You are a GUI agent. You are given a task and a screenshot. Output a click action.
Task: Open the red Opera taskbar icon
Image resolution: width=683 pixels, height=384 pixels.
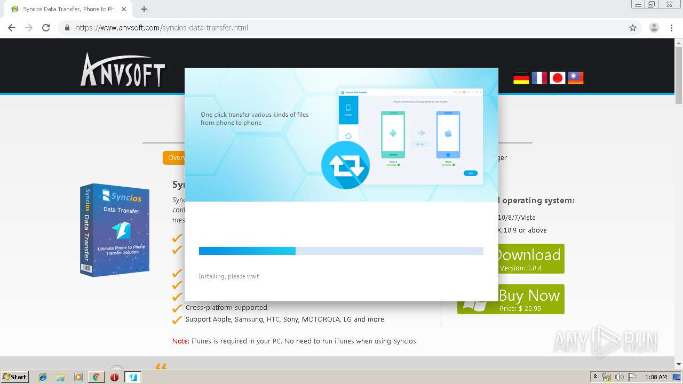coord(114,377)
